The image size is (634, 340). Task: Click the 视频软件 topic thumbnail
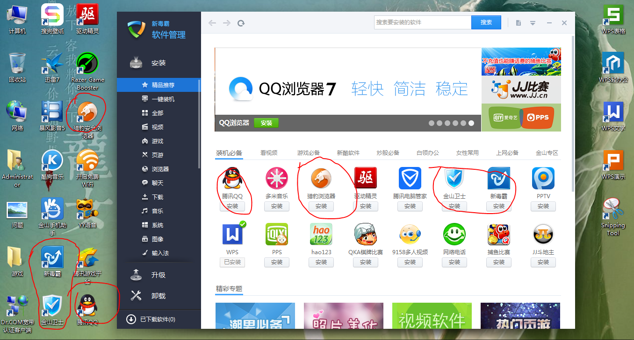pyautogui.click(x=432, y=316)
